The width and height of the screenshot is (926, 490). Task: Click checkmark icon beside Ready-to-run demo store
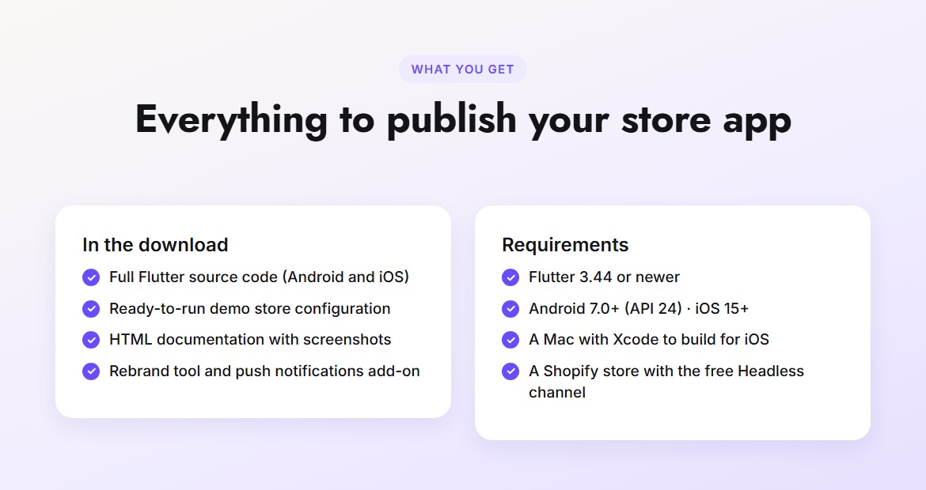coord(91,309)
